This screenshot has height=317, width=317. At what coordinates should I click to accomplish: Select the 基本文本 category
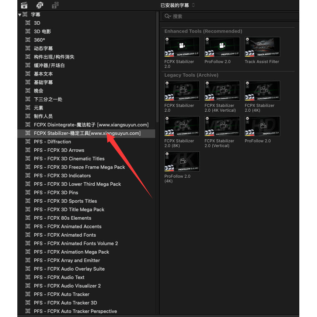coord(86,74)
